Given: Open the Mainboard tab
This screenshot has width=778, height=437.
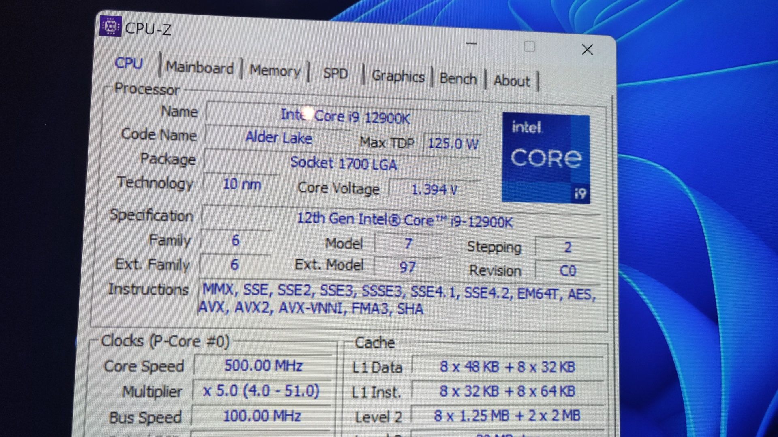Looking at the screenshot, I should (200, 68).
